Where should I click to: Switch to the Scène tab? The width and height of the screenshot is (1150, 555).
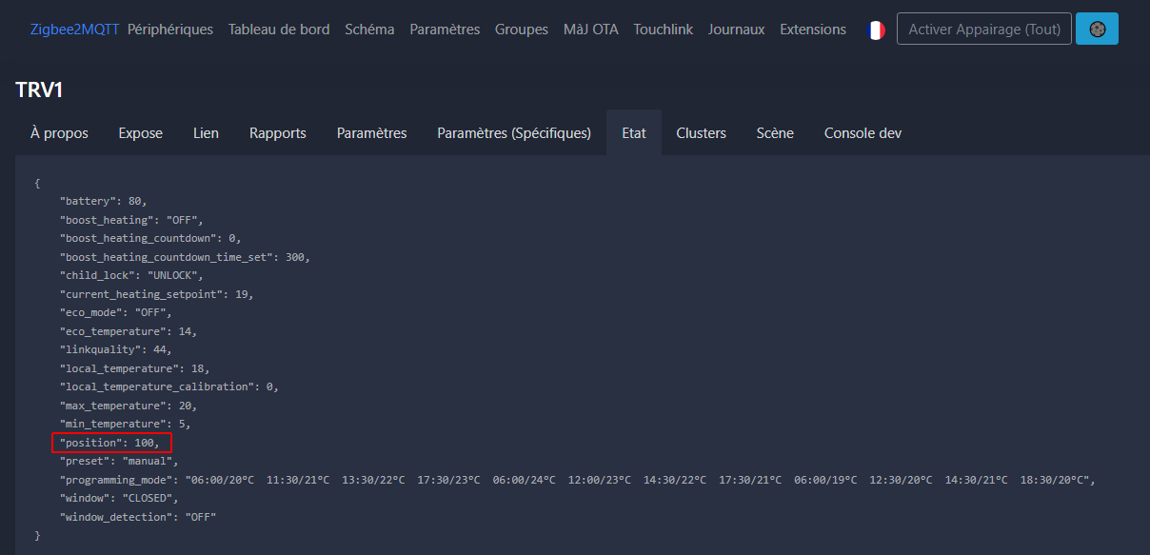pos(775,133)
